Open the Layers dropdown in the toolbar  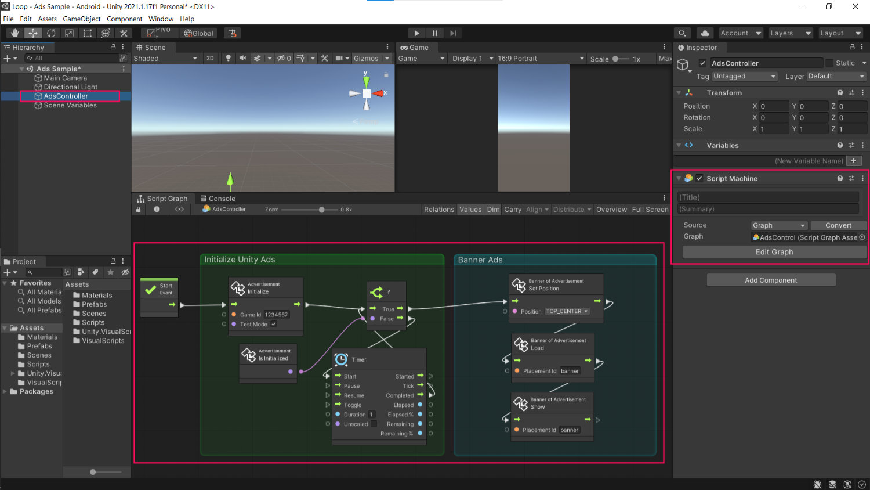(791, 33)
